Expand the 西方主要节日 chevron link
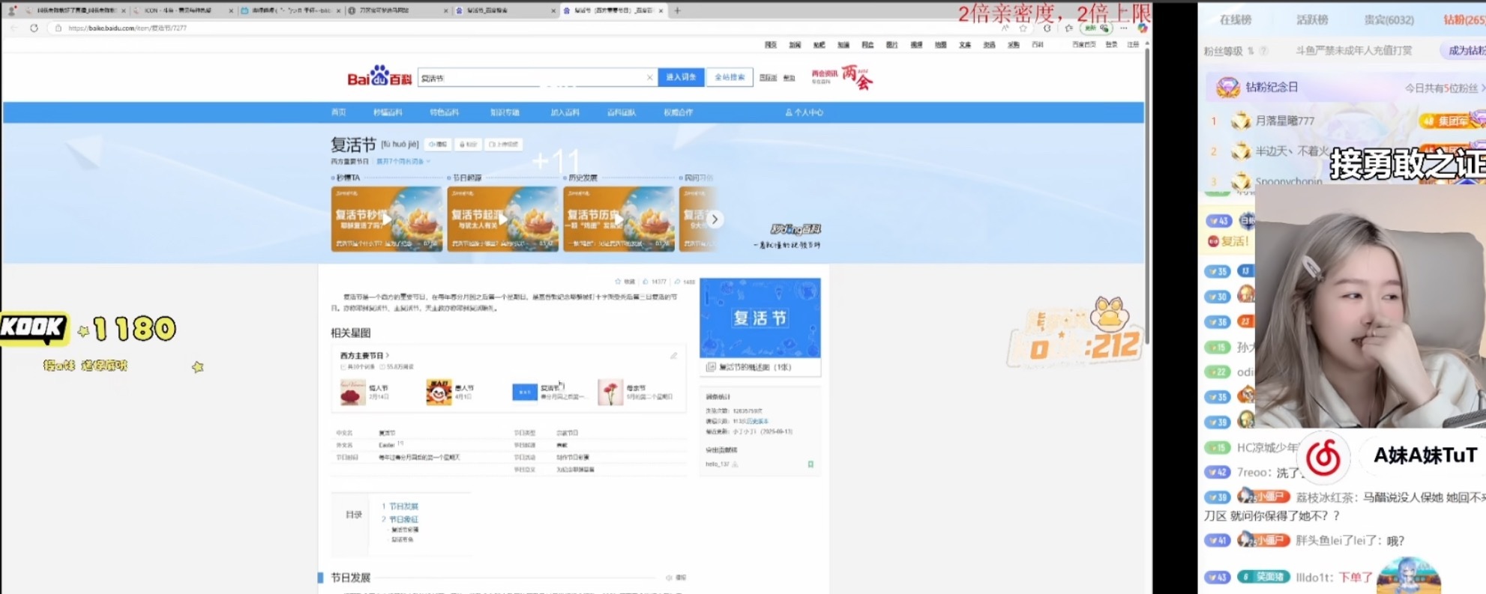 click(364, 356)
